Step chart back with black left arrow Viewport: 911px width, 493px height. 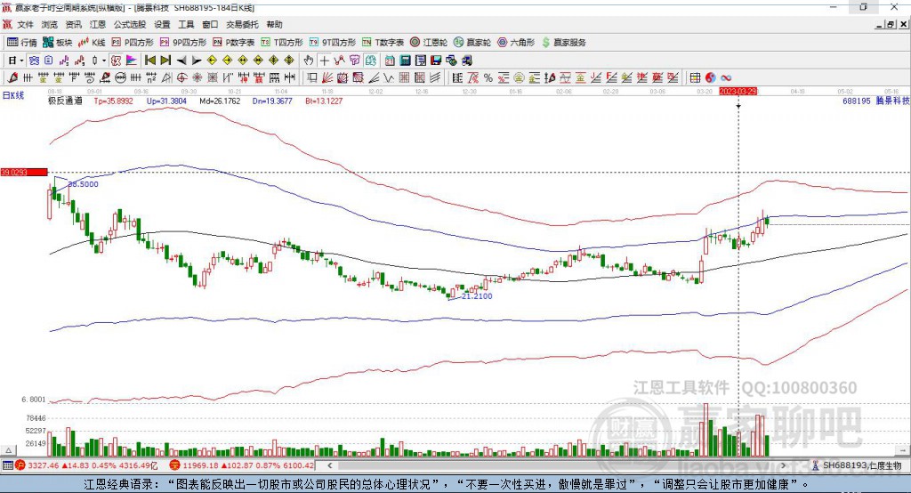click(181, 61)
